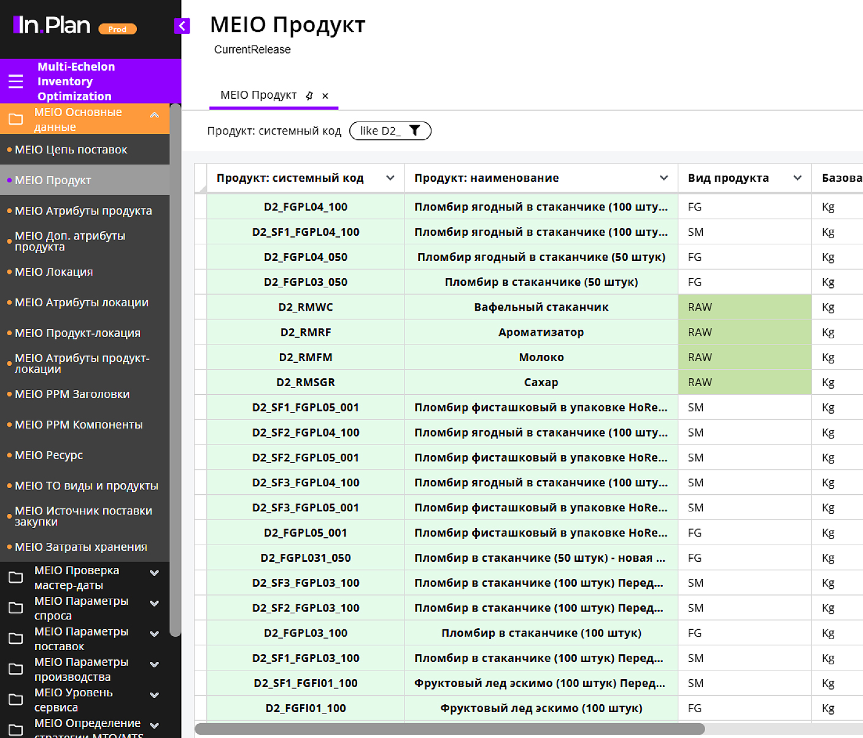This screenshot has height=738, width=863.
Task: Collapse the MEIO Основные данные section
Action: click(155, 115)
